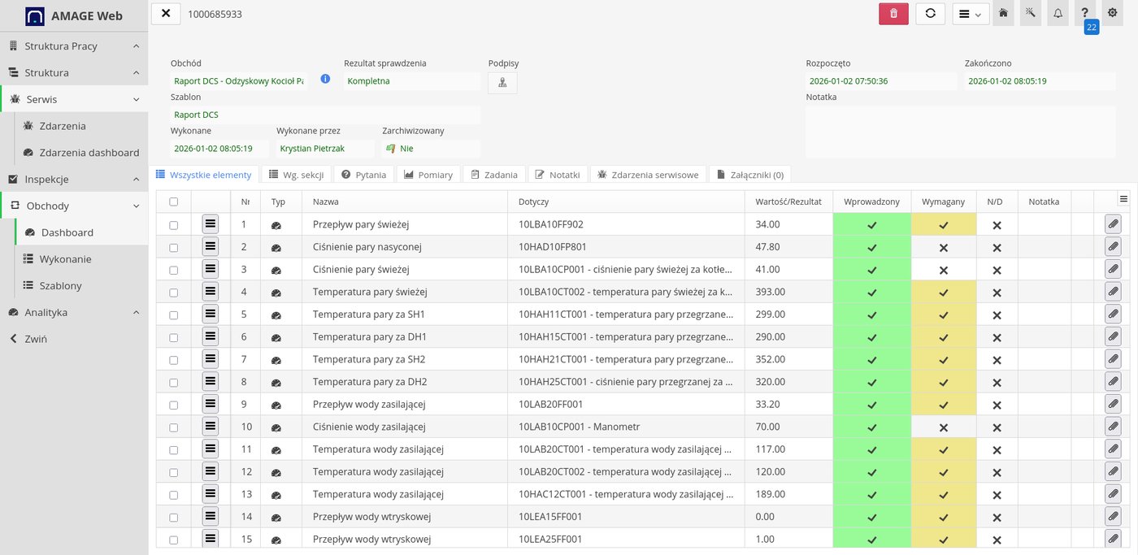Tick the checkbox for Temperatura pary za SH1

[x=173, y=314]
